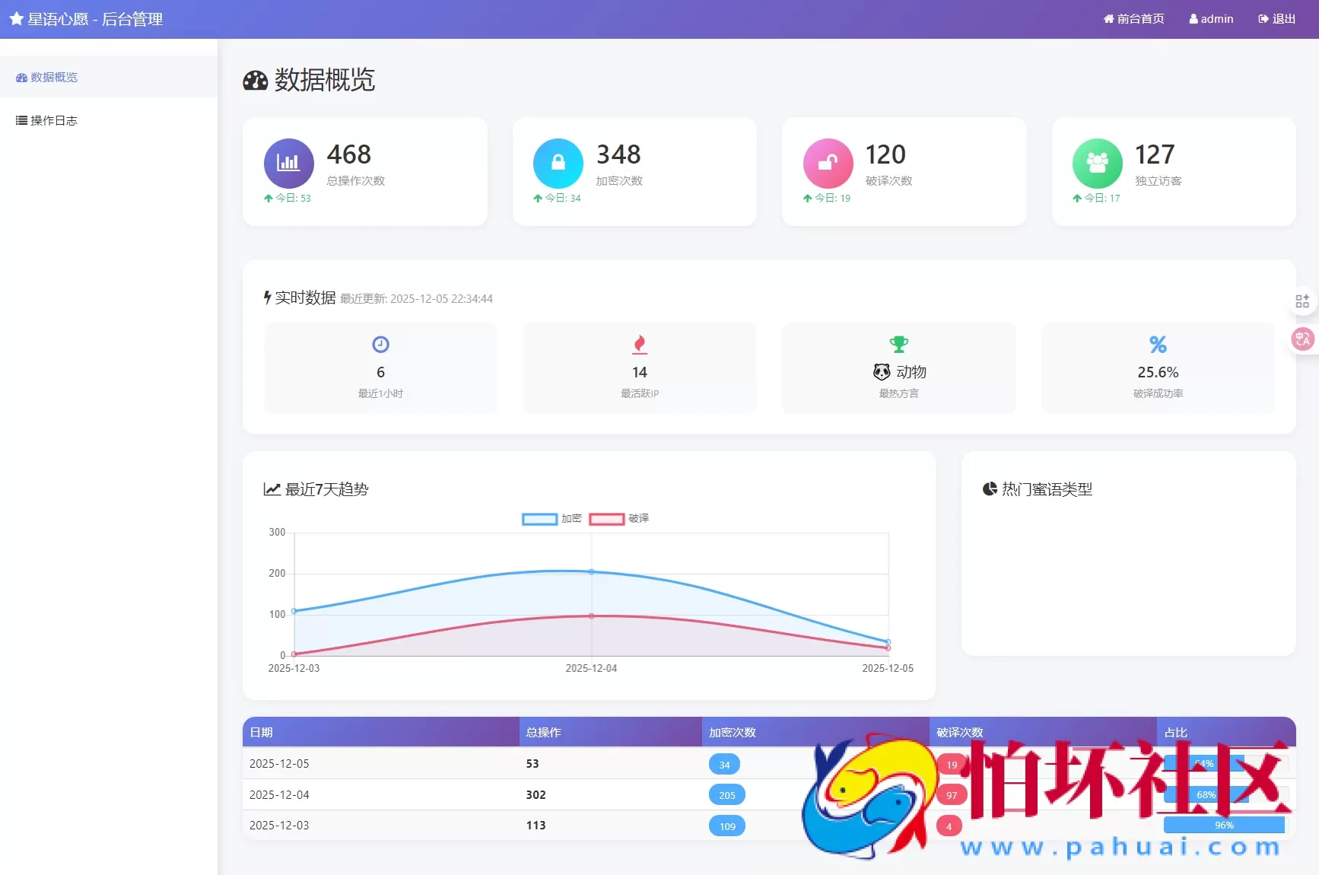
Task: Click the flame icon above 最活跃IP
Action: 639,345
